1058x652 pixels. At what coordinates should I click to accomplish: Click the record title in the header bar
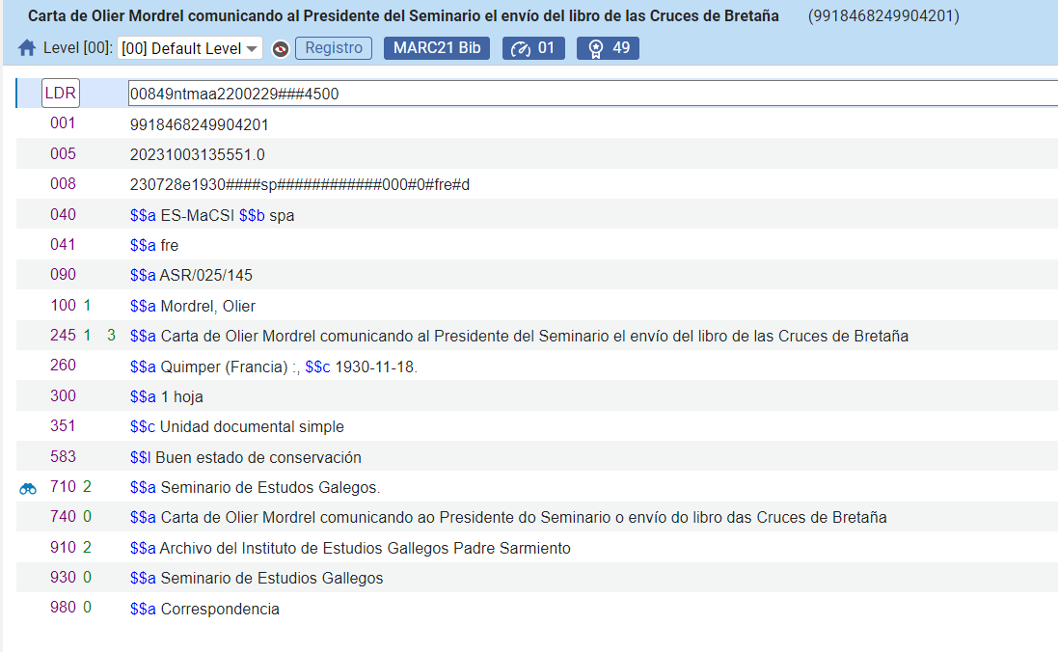403,15
